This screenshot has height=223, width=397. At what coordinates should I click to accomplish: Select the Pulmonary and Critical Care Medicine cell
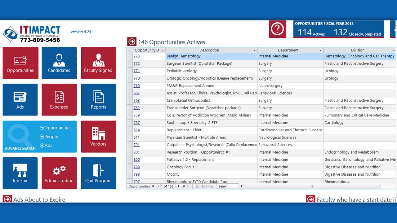[x=360, y=116]
